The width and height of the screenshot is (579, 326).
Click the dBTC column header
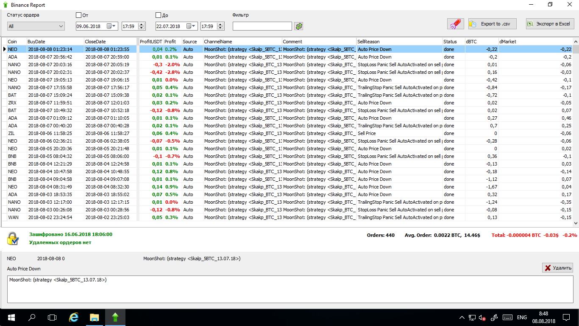(482, 42)
